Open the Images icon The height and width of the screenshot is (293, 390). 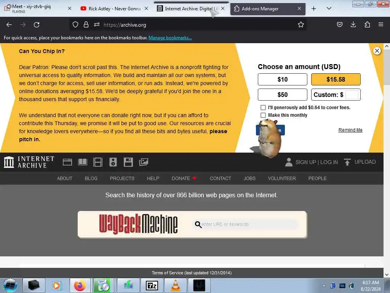(x=144, y=162)
